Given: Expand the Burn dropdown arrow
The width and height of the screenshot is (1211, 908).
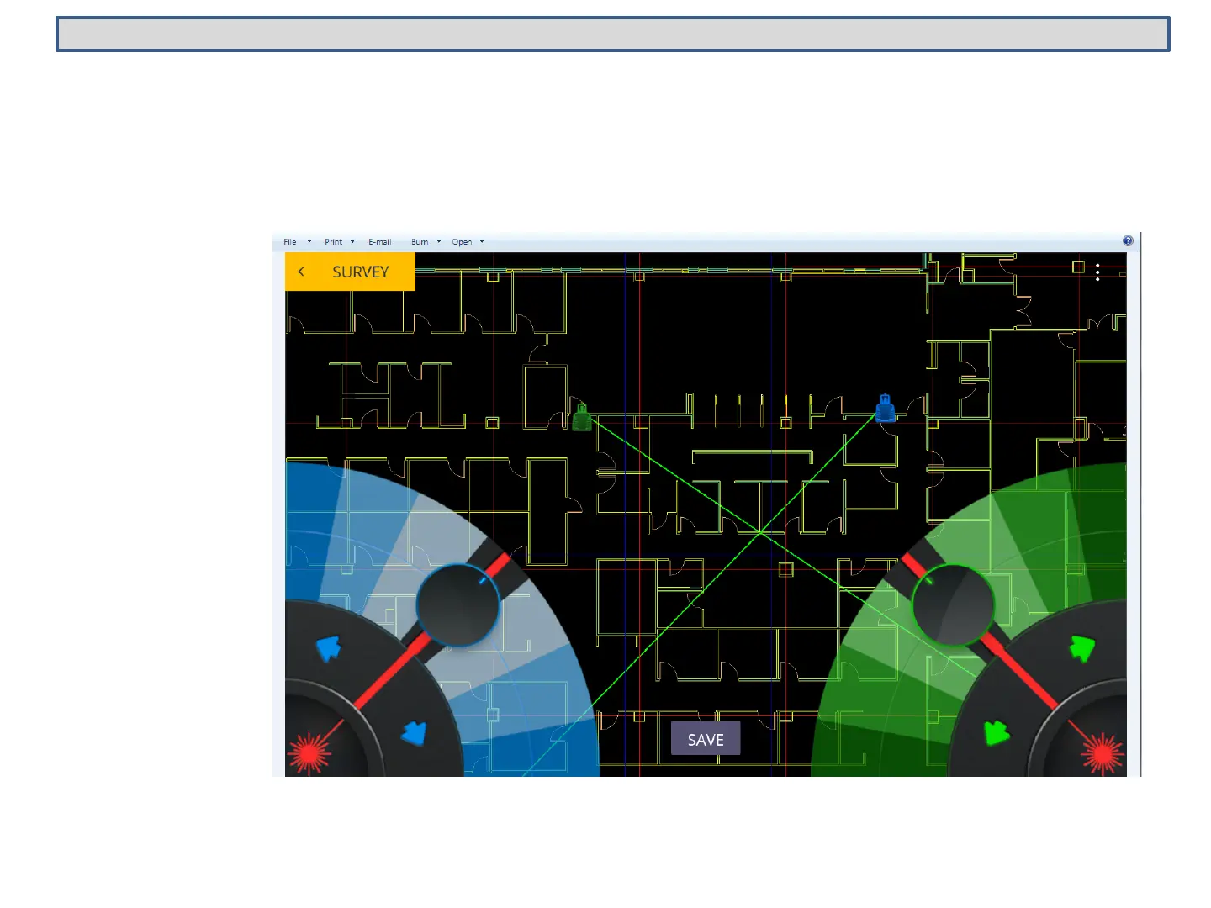Looking at the screenshot, I should pyautogui.click(x=439, y=241).
